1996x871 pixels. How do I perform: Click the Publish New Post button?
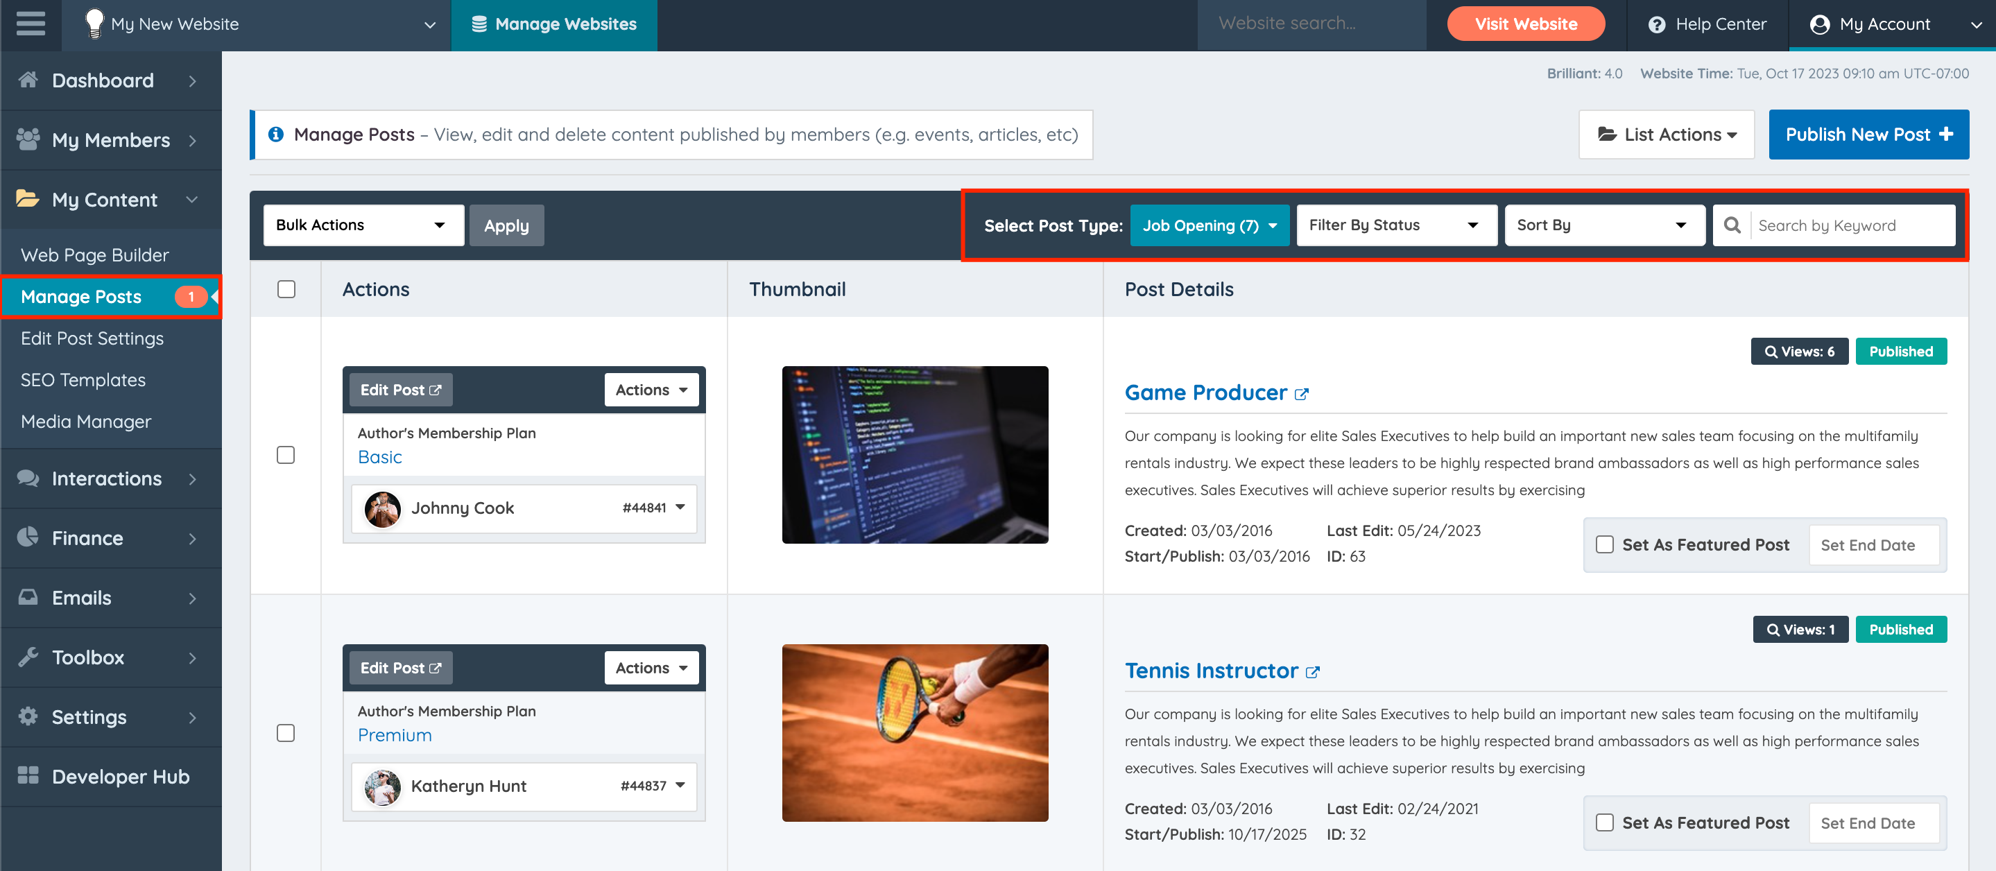(1868, 135)
